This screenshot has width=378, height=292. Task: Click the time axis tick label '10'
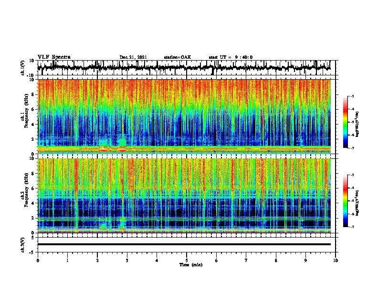tap(336, 261)
